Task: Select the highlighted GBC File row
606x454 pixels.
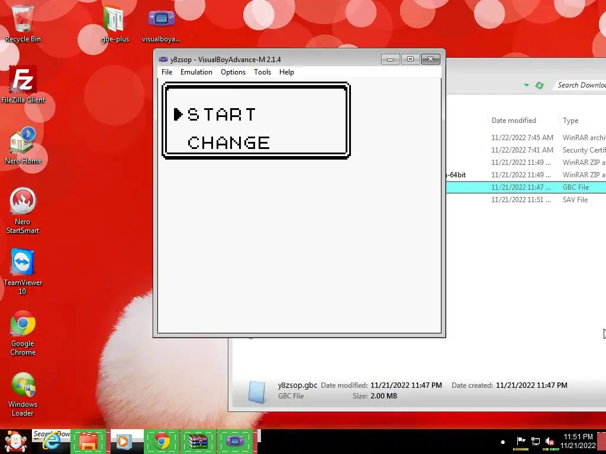Action: coord(526,187)
